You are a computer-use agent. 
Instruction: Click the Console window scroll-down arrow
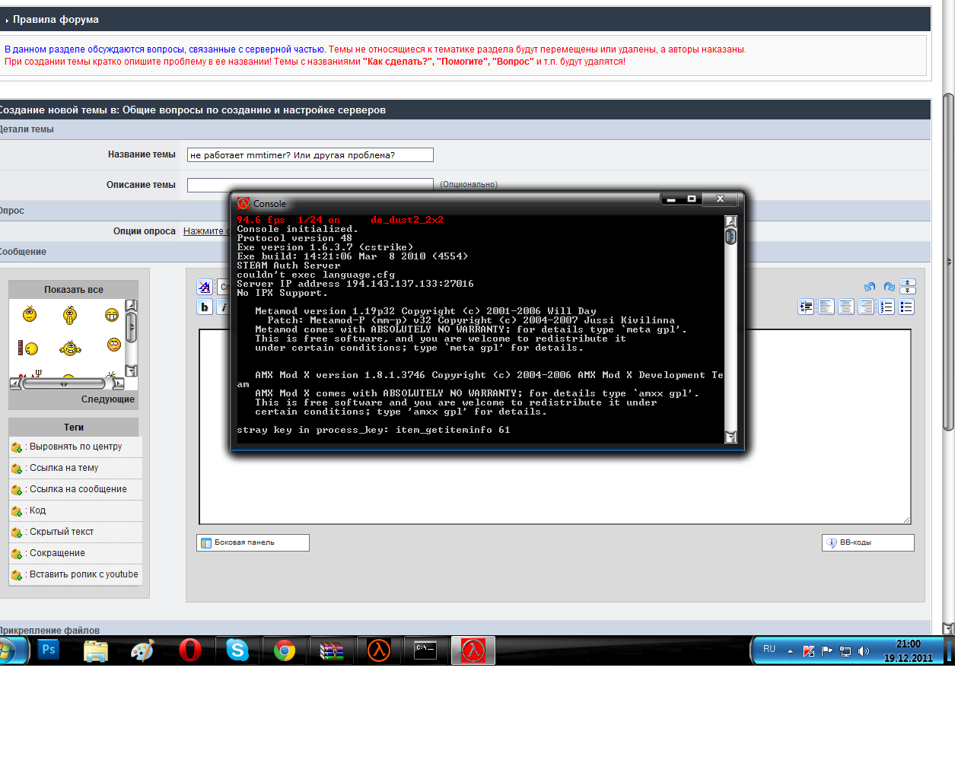click(730, 437)
